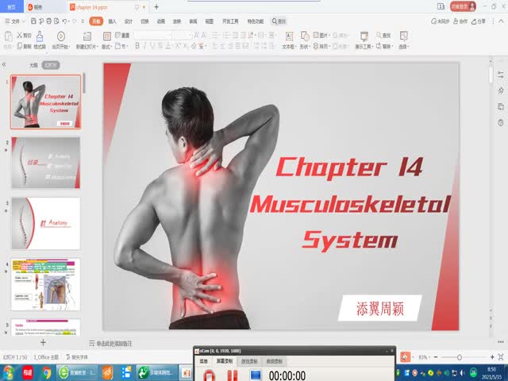This screenshot has height=381, width=508.
Task: Click the missing fonts (缺失字体) notice
Action: [78, 357]
